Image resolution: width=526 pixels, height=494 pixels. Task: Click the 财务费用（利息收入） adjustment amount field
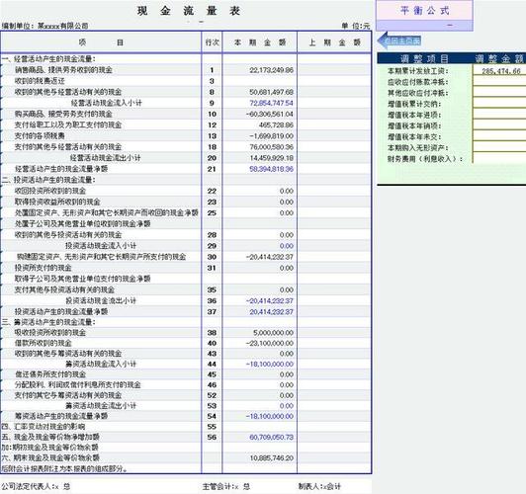(x=499, y=158)
